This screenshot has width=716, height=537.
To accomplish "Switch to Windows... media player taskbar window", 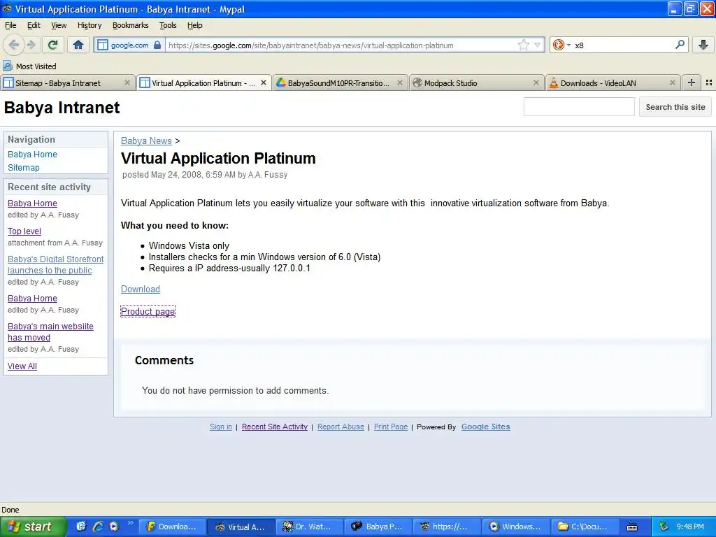I will [515, 527].
